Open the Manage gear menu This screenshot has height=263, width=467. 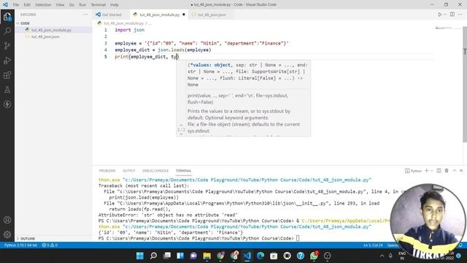pyautogui.click(x=7, y=235)
